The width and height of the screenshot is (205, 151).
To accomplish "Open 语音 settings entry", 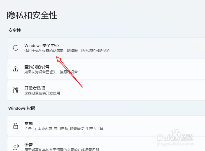I will point(106,144).
